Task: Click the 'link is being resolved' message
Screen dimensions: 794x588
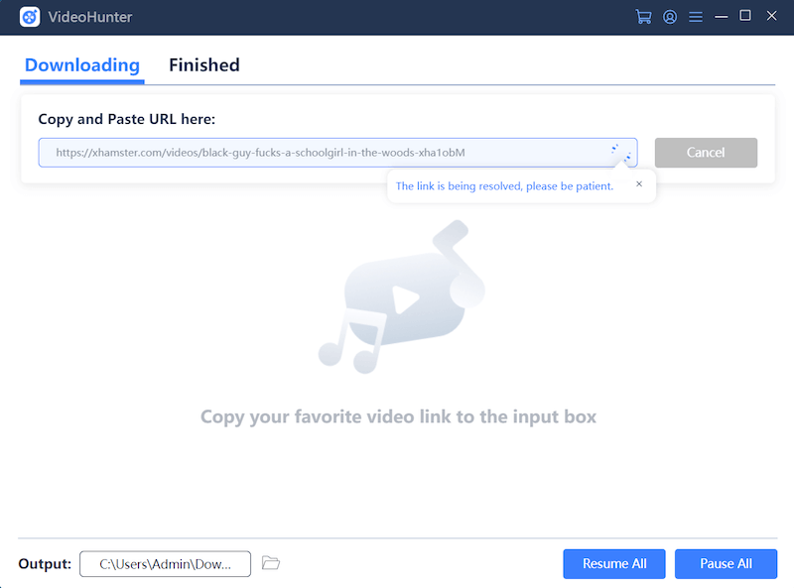Action: point(504,186)
